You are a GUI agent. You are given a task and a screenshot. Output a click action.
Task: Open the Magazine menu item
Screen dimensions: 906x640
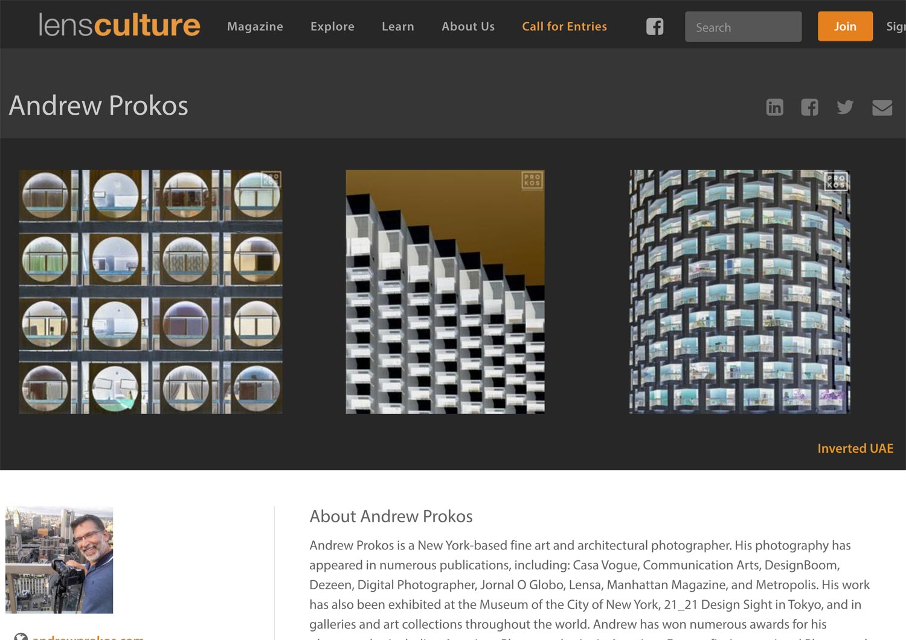coord(254,27)
